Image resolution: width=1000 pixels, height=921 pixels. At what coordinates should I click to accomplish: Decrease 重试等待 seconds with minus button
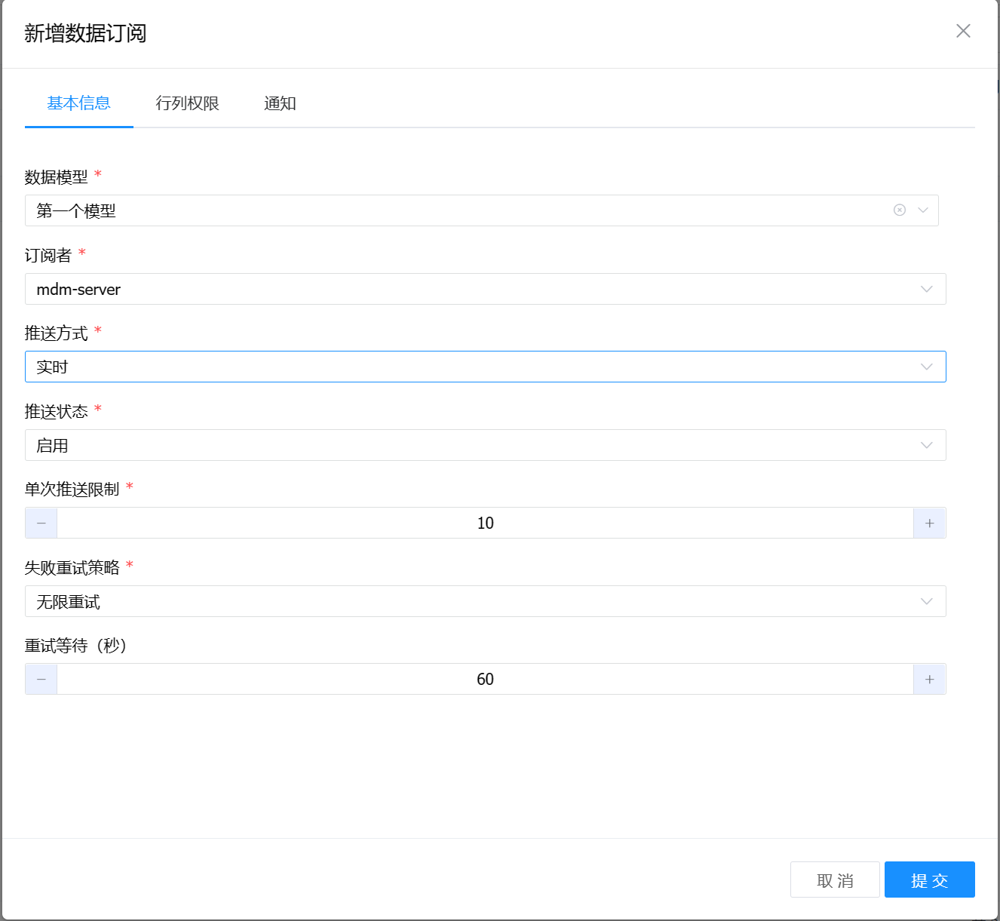point(41,679)
